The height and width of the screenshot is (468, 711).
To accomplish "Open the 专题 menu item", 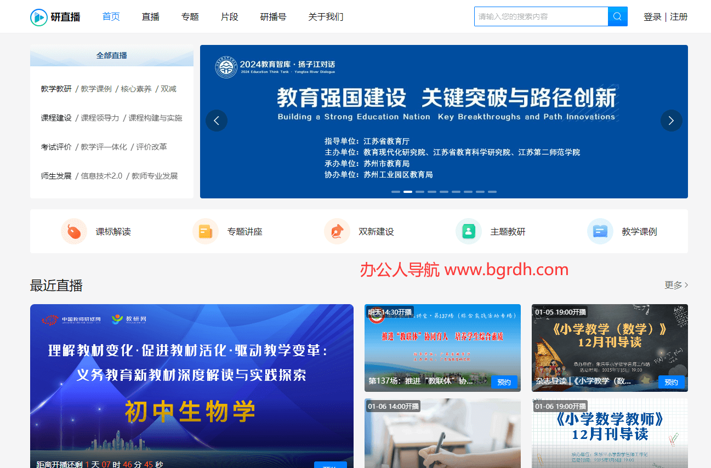I will [190, 16].
